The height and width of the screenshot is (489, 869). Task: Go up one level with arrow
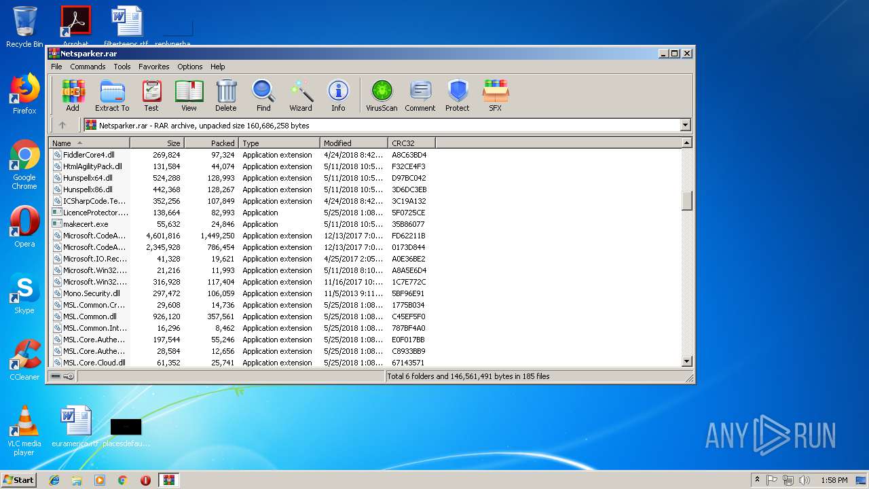click(62, 125)
